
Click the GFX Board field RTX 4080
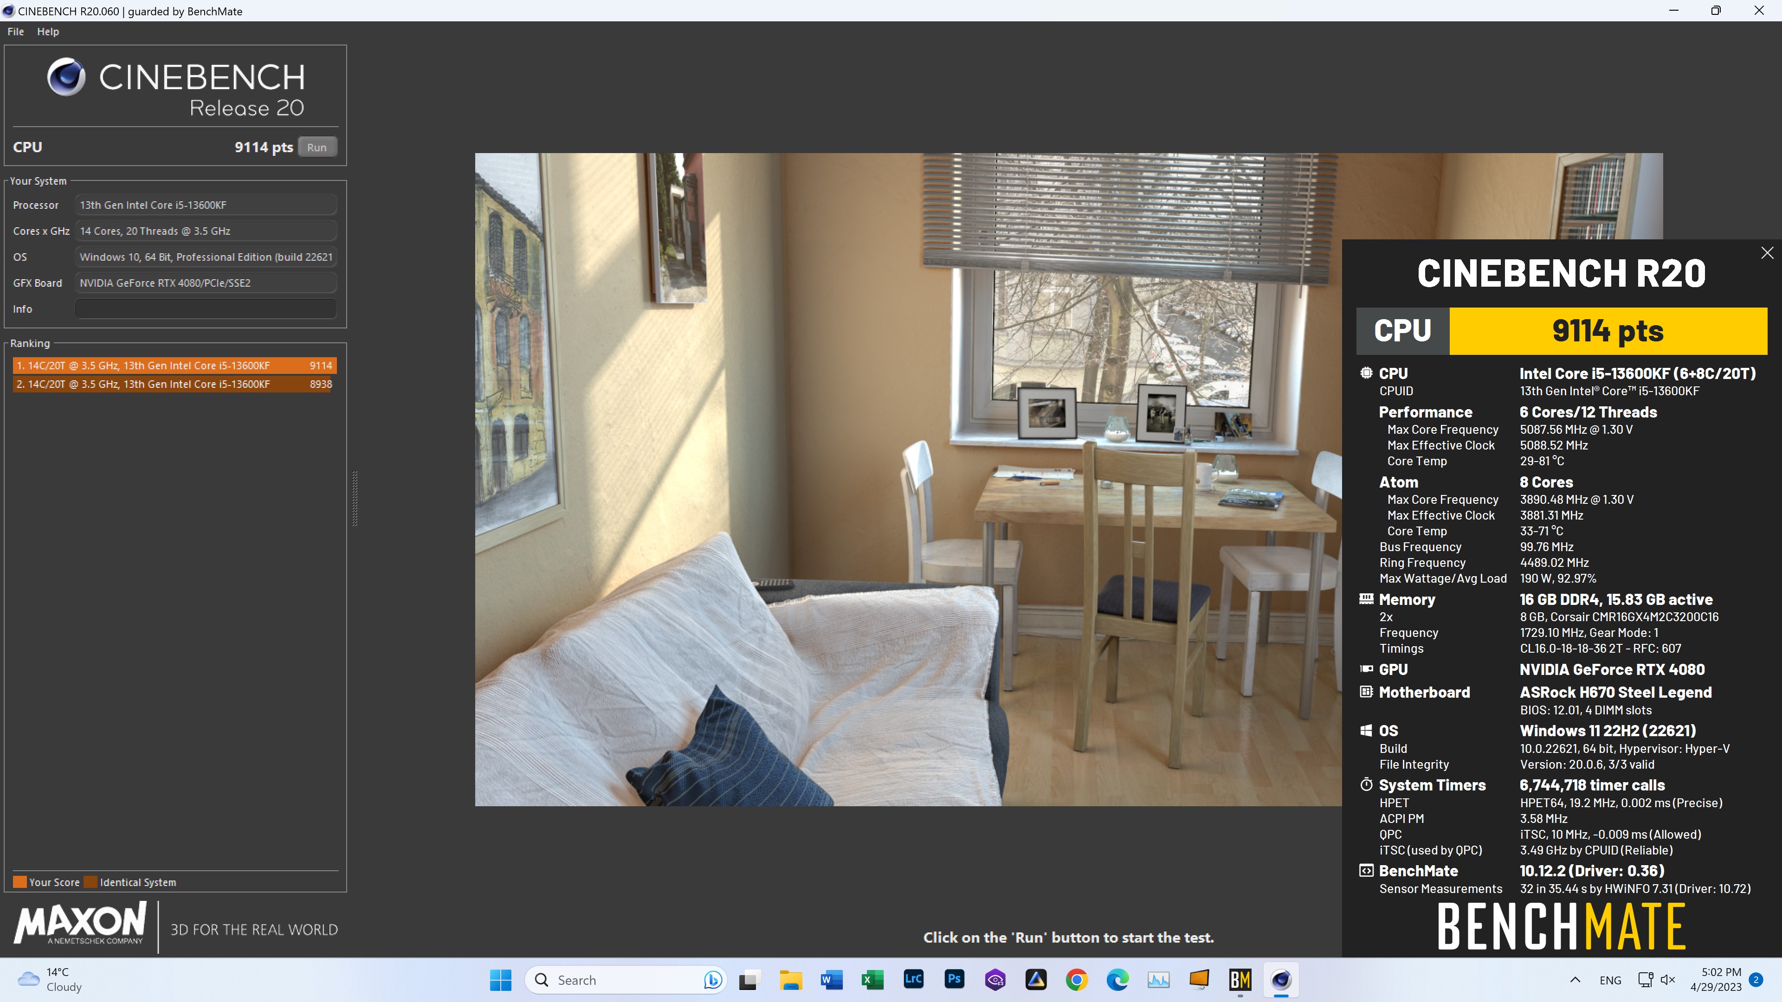click(x=206, y=283)
